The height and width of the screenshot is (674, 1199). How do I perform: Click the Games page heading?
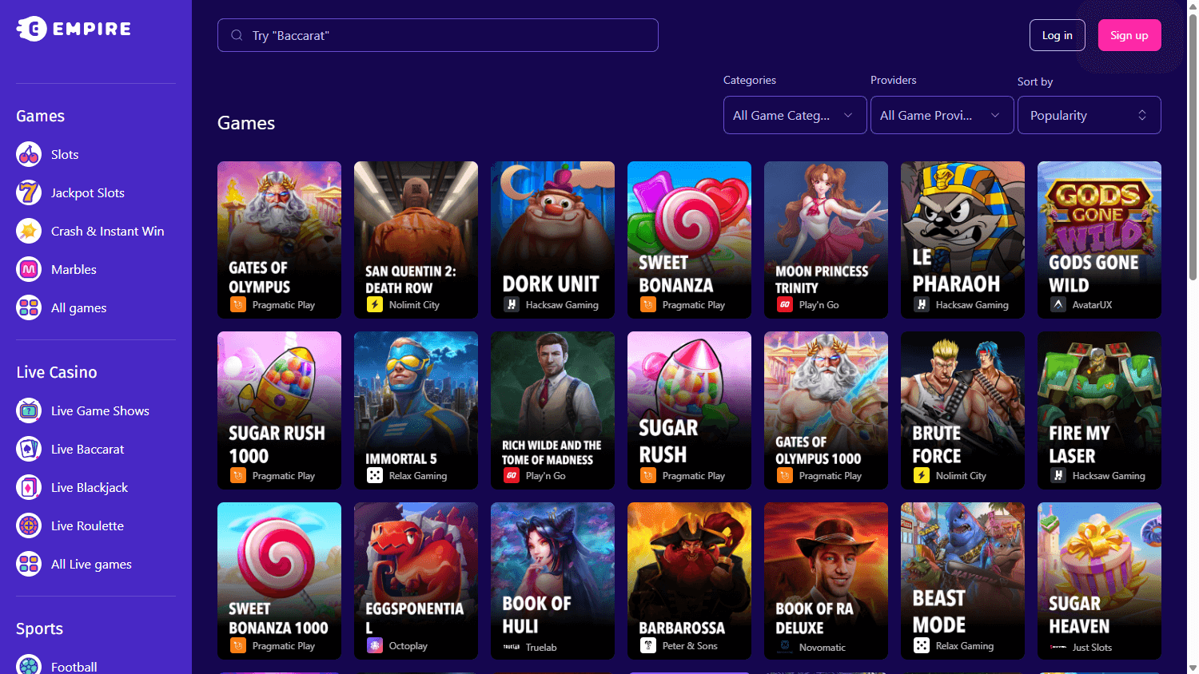(x=246, y=123)
